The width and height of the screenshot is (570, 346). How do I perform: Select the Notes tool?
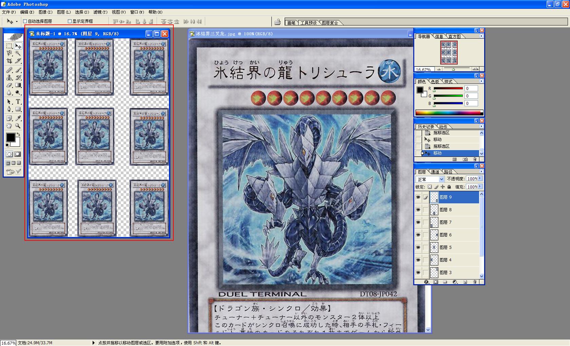click(x=9, y=118)
